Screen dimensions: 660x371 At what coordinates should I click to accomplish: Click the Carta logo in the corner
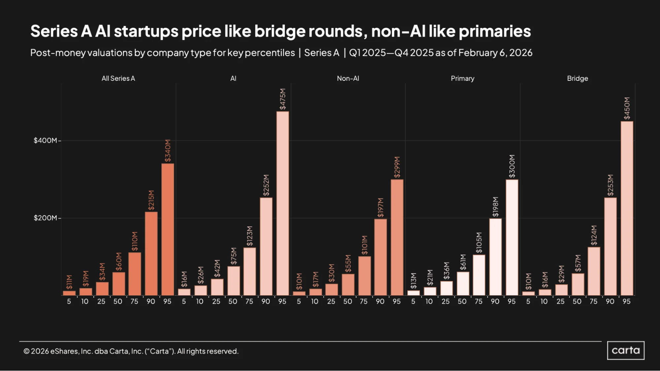click(626, 350)
